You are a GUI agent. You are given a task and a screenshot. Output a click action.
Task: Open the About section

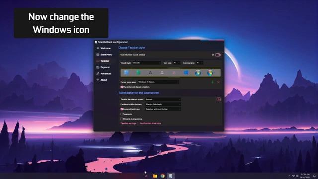click(x=102, y=80)
